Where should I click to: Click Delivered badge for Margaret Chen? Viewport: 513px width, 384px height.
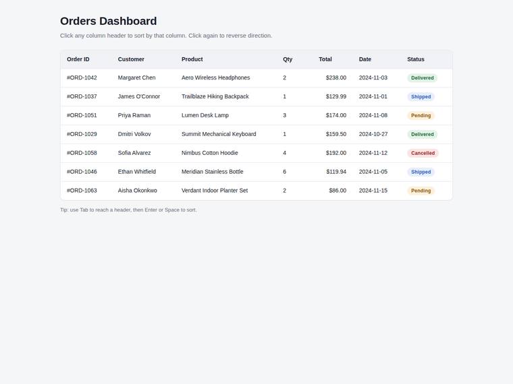(423, 77)
